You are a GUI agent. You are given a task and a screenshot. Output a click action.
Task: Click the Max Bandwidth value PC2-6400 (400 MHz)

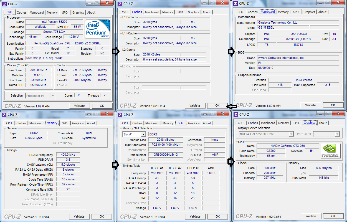166,145
